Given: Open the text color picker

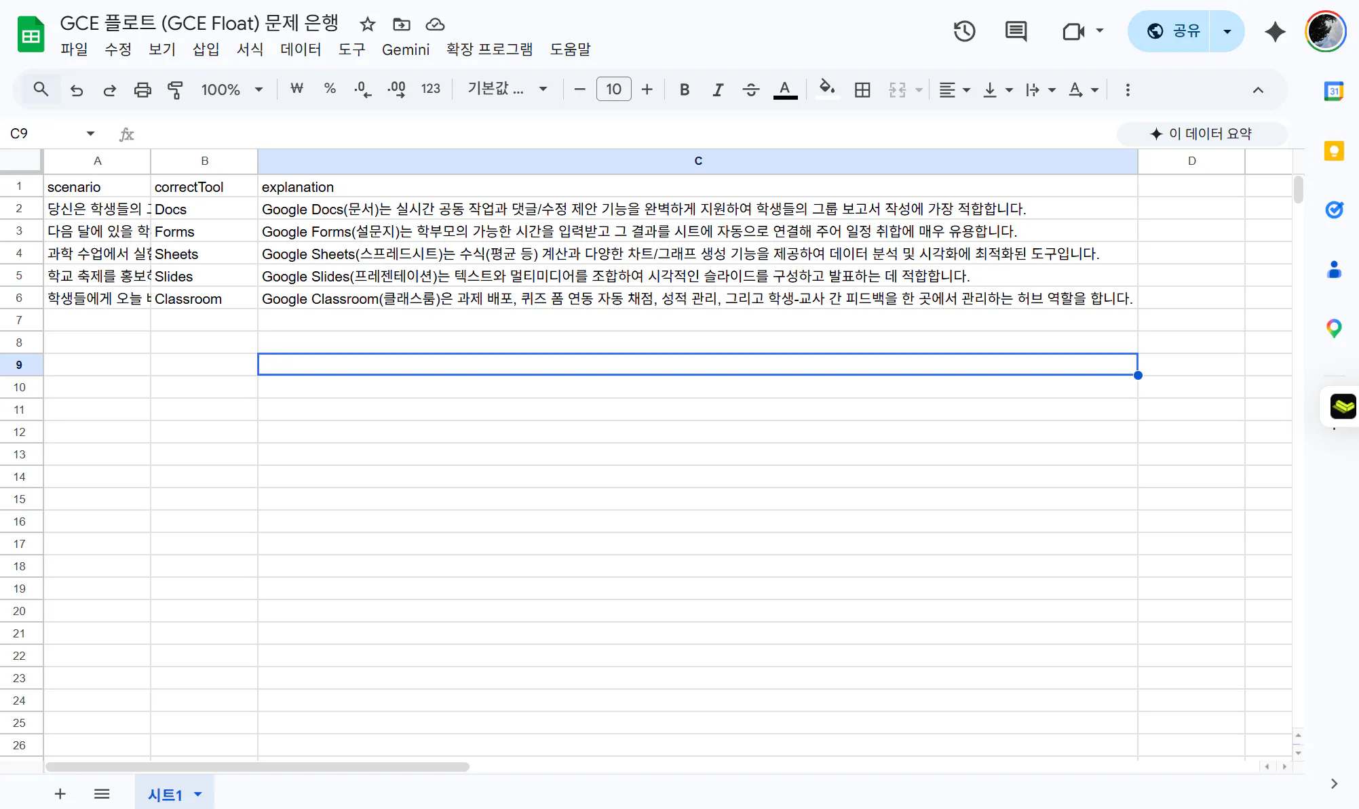Looking at the screenshot, I should pos(785,90).
